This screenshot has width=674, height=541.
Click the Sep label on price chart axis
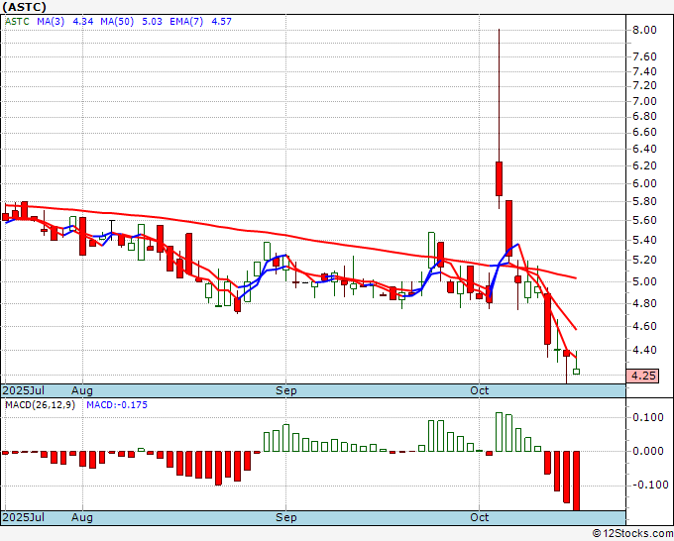click(x=285, y=390)
